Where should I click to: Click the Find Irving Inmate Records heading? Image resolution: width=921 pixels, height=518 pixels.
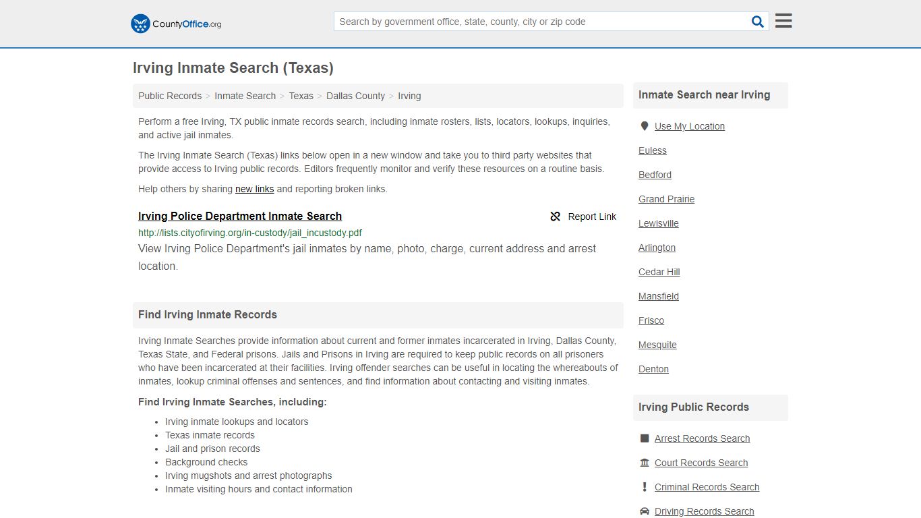(208, 315)
